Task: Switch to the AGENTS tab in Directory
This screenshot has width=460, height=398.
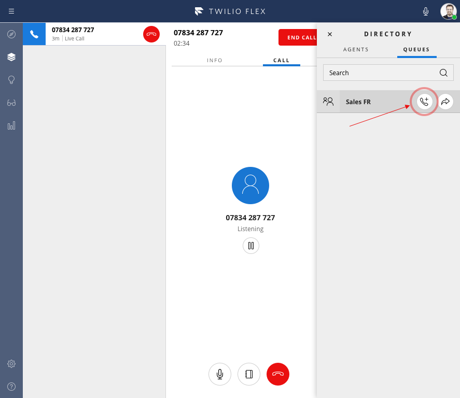Action: pos(356,49)
